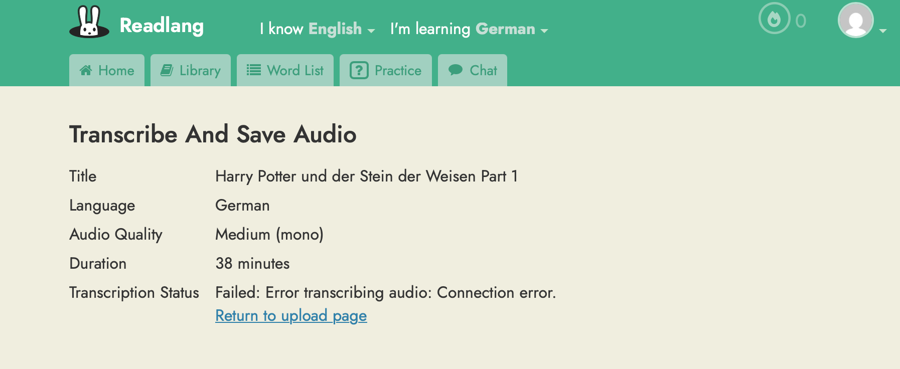Open the Chat tab
The width and height of the screenshot is (900, 369).
click(x=473, y=70)
